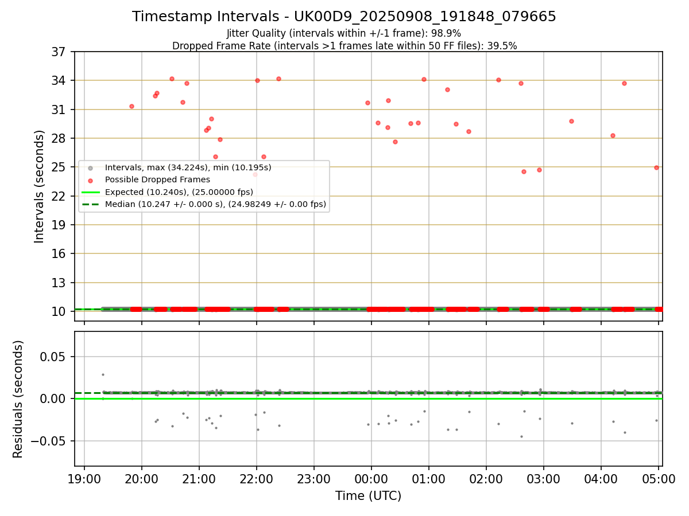Click the red dot marker in the legend
689x516 pixels.
coord(90,180)
